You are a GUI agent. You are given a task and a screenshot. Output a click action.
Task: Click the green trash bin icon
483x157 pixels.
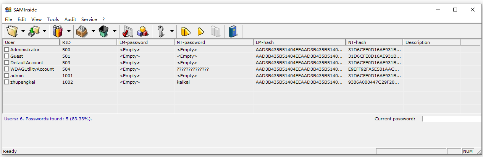tap(104, 31)
